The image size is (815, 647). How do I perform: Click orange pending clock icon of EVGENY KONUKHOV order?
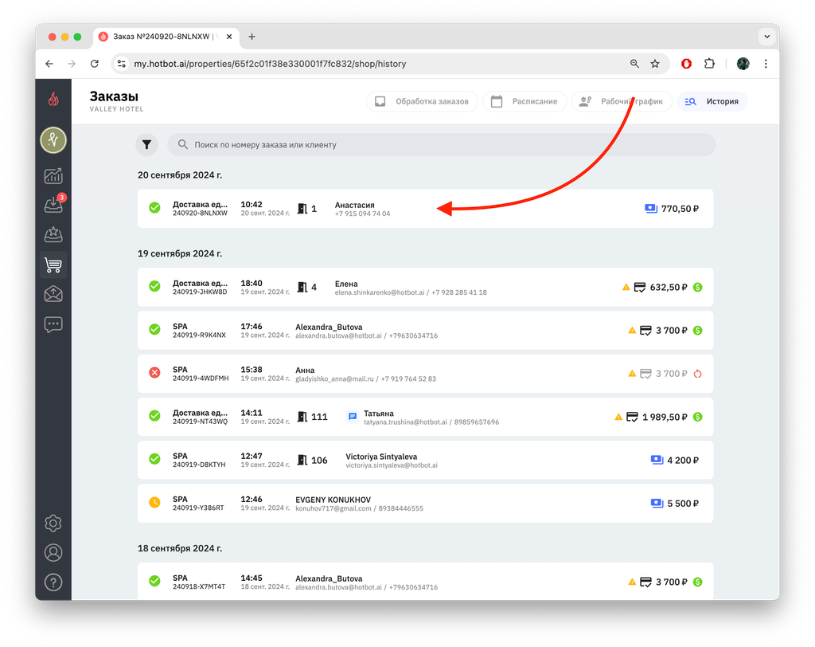pyautogui.click(x=154, y=502)
